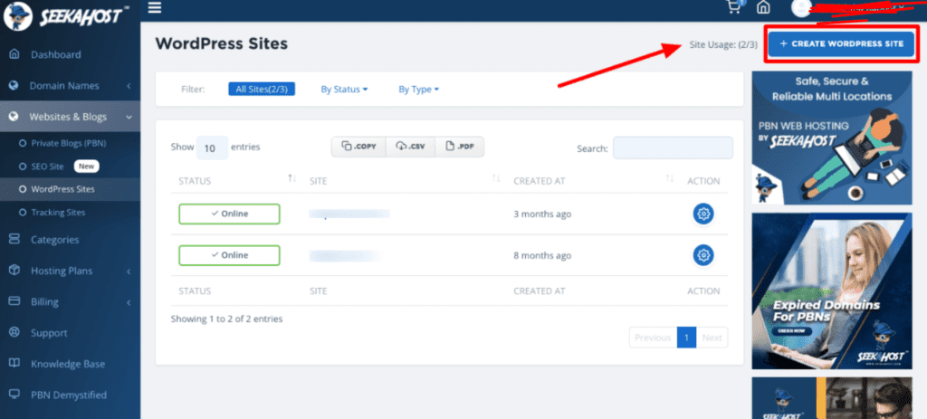The width and height of the screenshot is (927, 419).
Task: Open settings gear for first site
Action: [702, 214]
